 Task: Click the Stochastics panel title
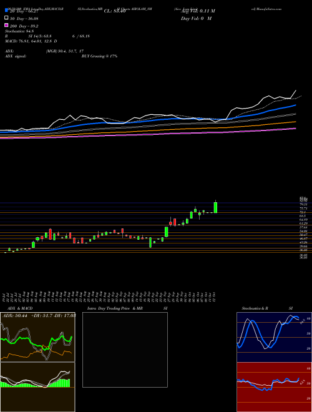click(255, 308)
